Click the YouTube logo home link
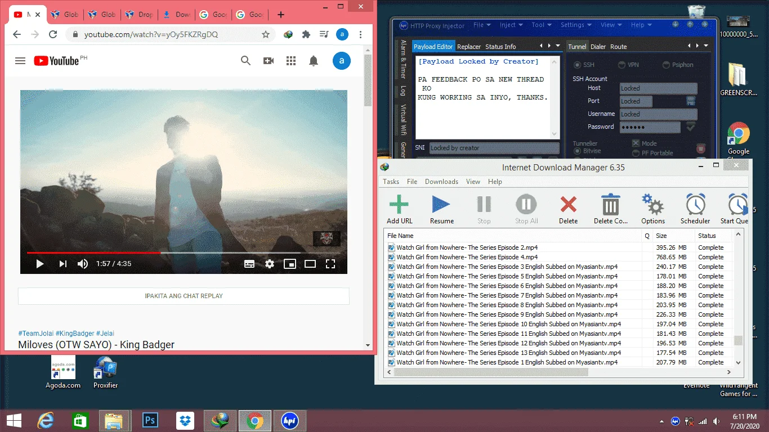Image resolution: width=769 pixels, height=432 pixels. click(x=57, y=61)
